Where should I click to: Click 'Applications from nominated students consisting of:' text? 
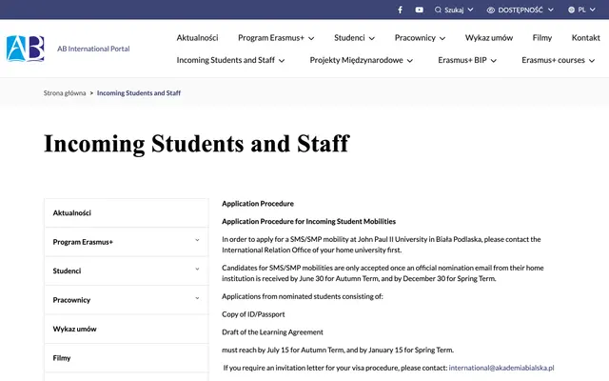(303, 296)
